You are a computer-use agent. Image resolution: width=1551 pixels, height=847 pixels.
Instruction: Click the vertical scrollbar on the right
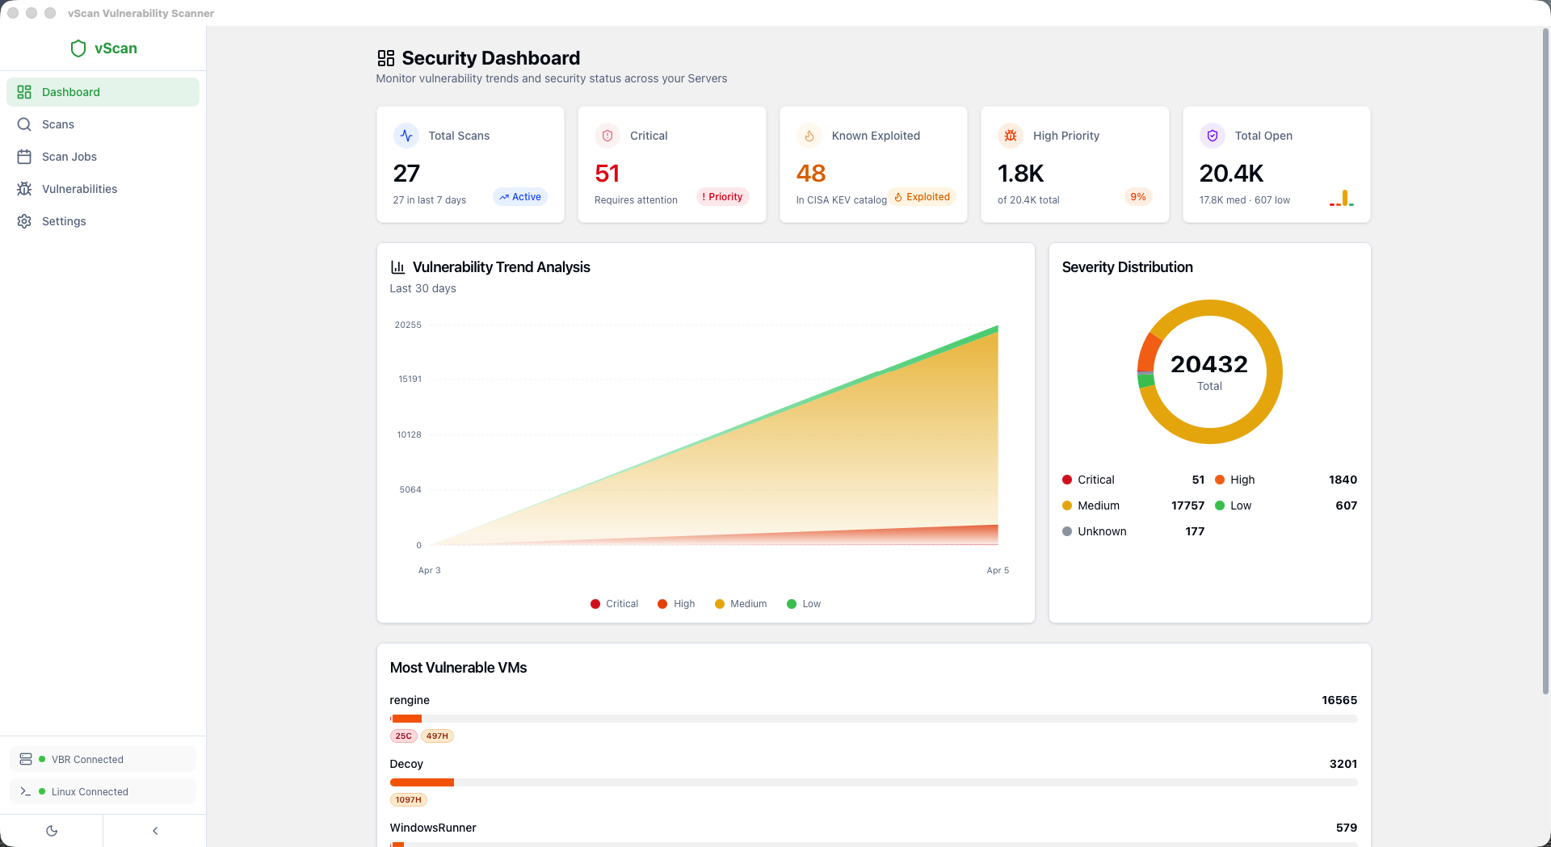pos(1545,361)
